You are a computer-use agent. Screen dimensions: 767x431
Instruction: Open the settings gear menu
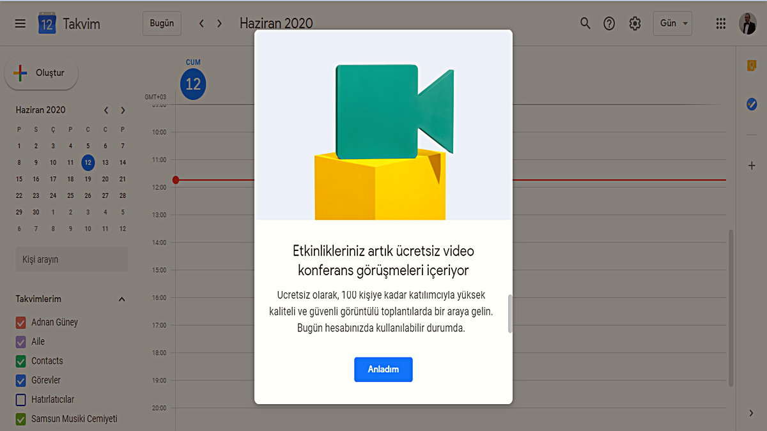(x=635, y=24)
